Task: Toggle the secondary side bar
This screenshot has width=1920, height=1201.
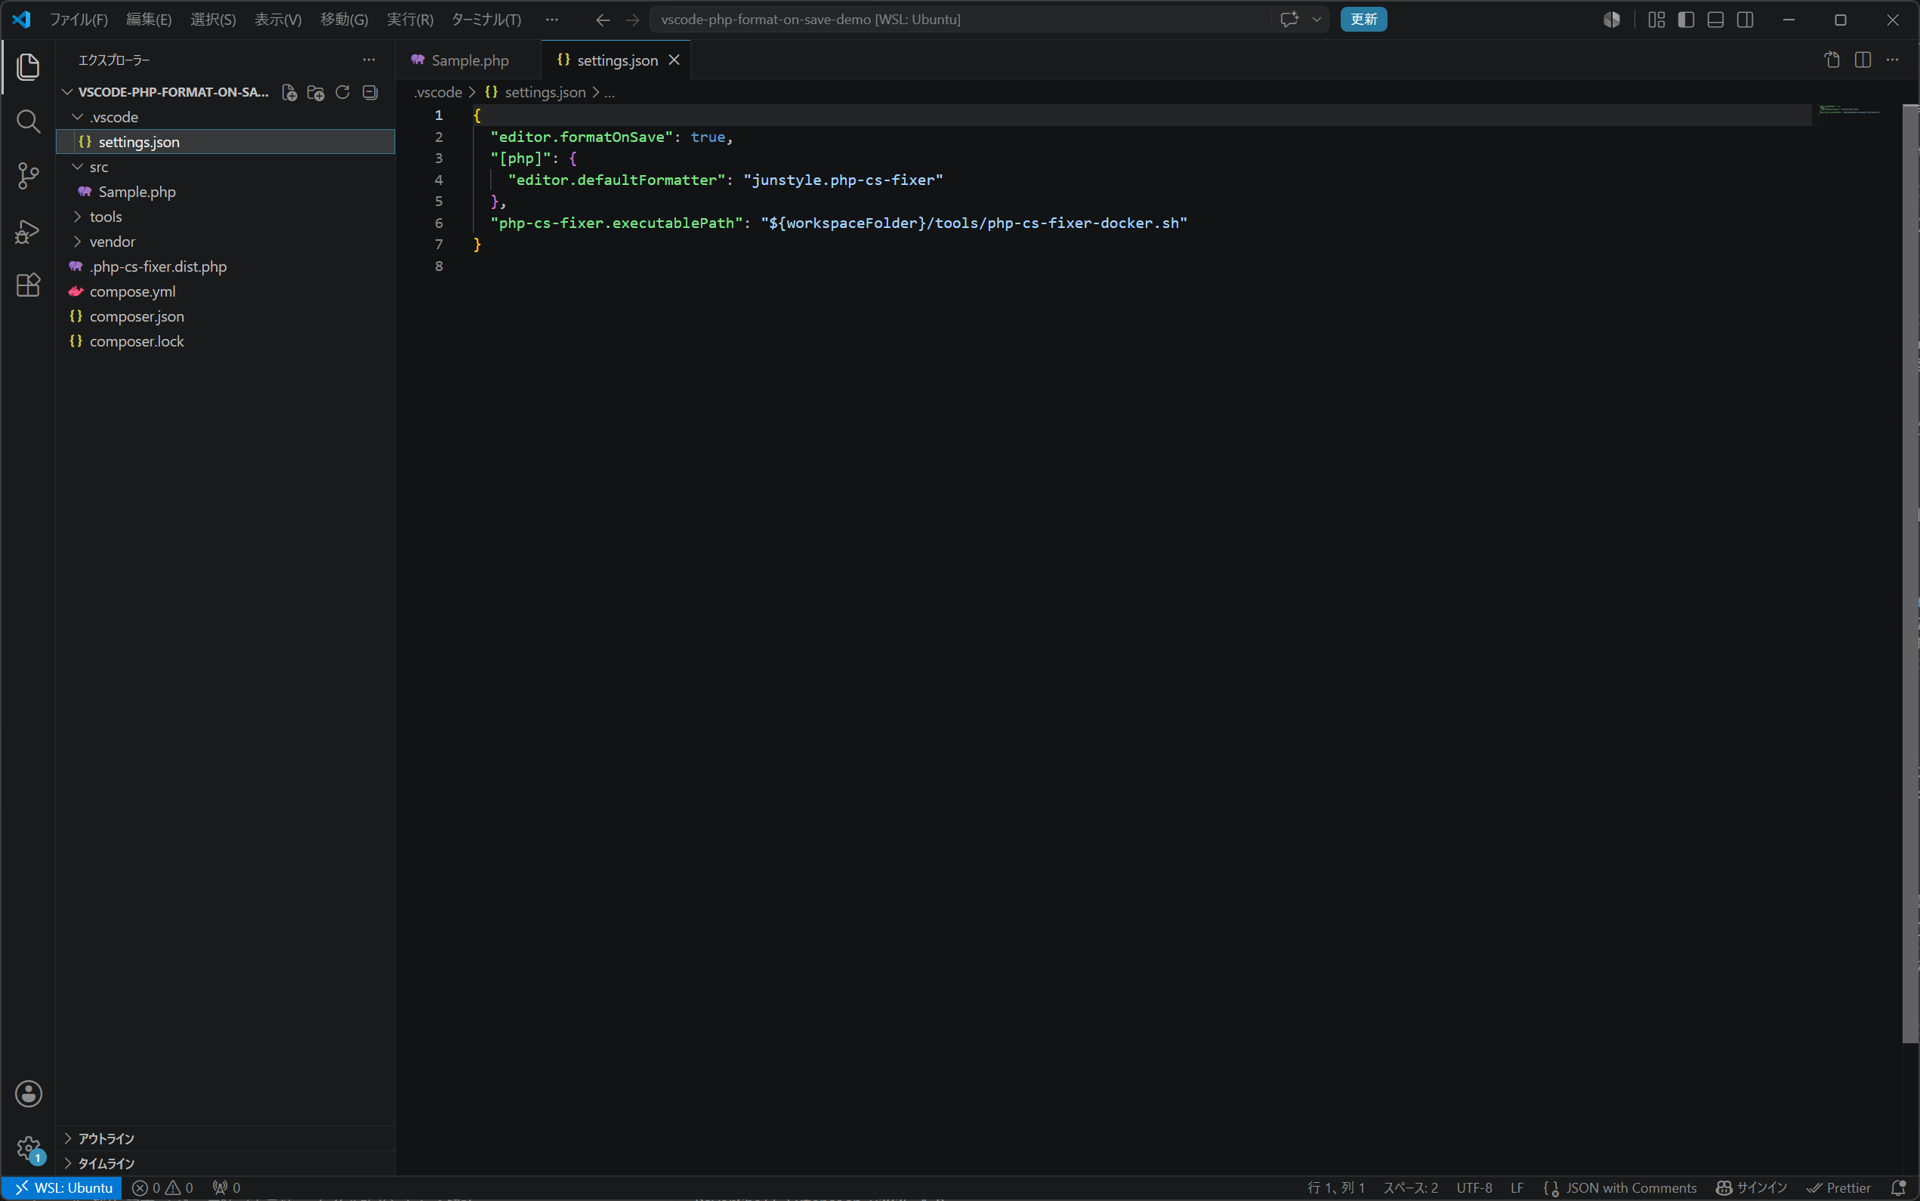Action: pyautogui.click(x=1746, y=19)
